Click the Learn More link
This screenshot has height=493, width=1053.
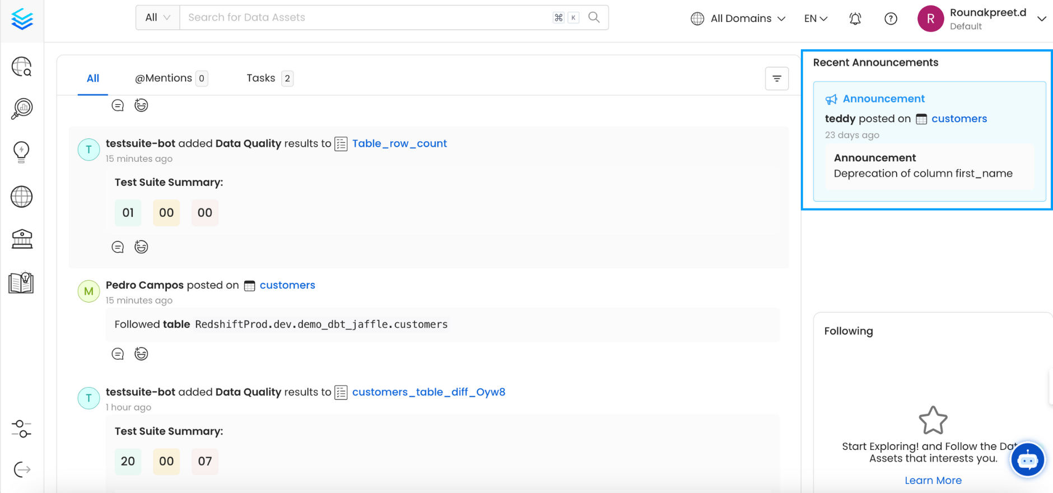click(933, 480)
